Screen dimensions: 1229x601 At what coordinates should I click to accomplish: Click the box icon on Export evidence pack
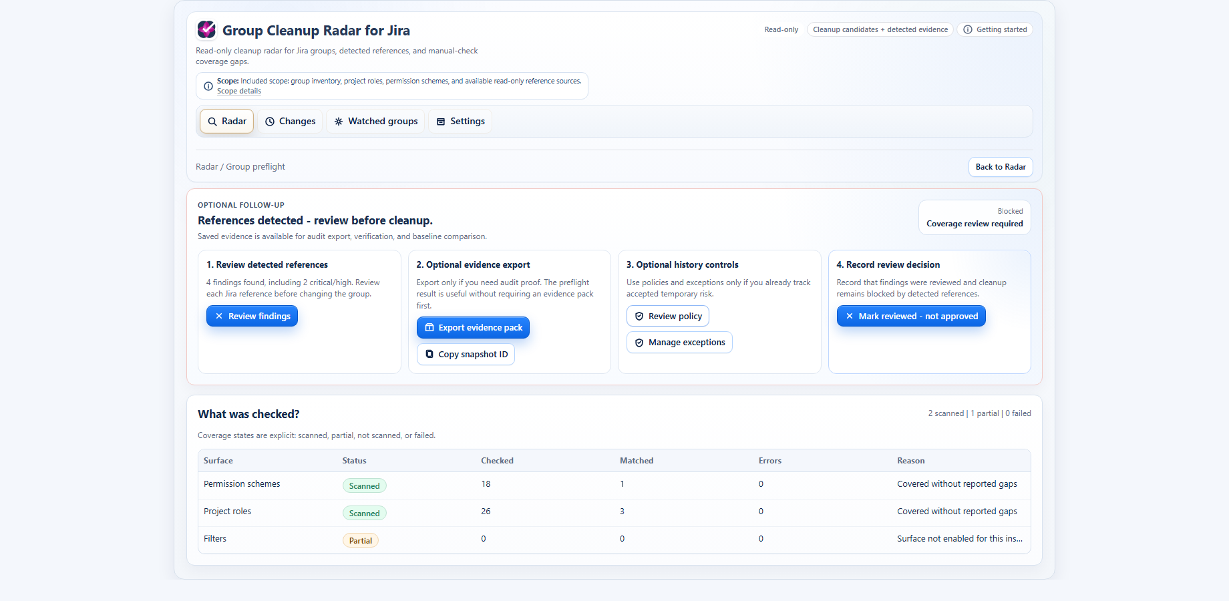click(429, 327)
